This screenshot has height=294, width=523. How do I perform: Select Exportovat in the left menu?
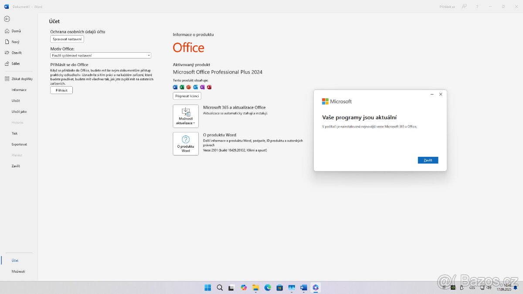(x=19, y=144)
